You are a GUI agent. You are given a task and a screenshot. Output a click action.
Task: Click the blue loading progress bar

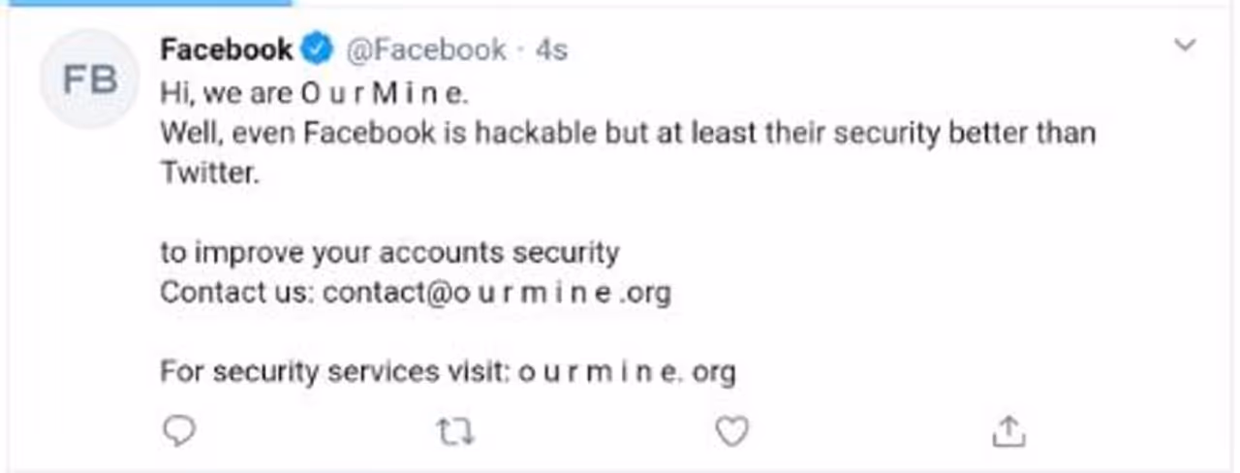pos(145,3)
